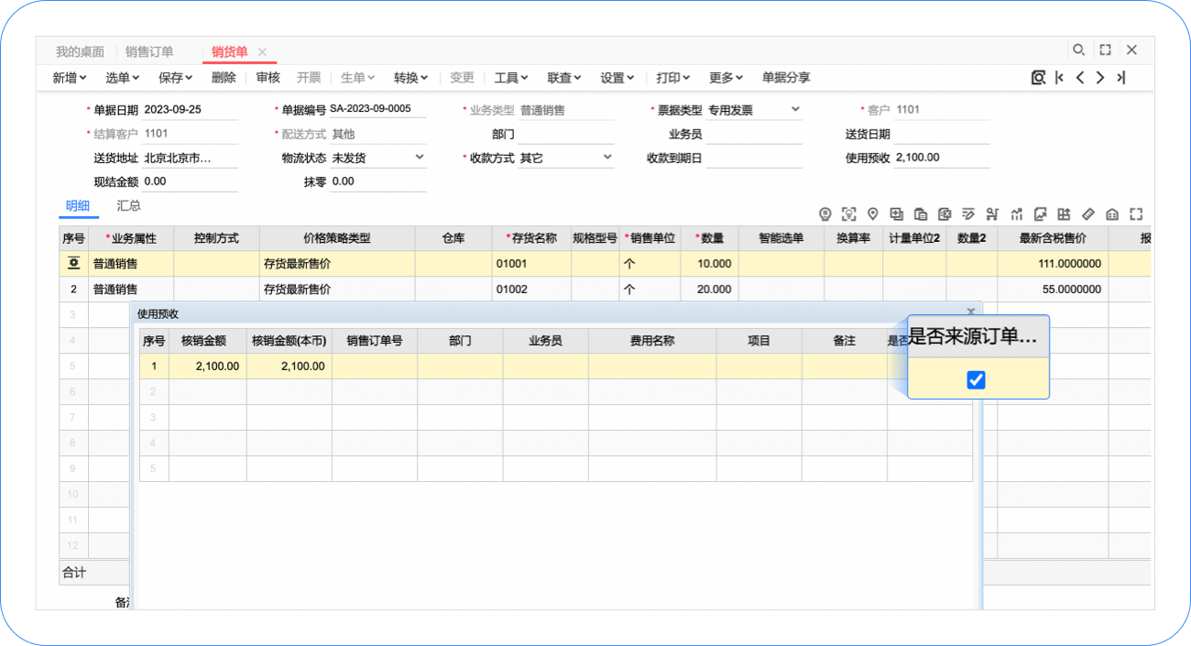Navigate to the next document arrow
Viewport: 1191px width, 646px height.
(1100, 78)
